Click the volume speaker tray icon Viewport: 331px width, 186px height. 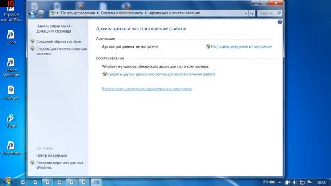tap(295, 182)
